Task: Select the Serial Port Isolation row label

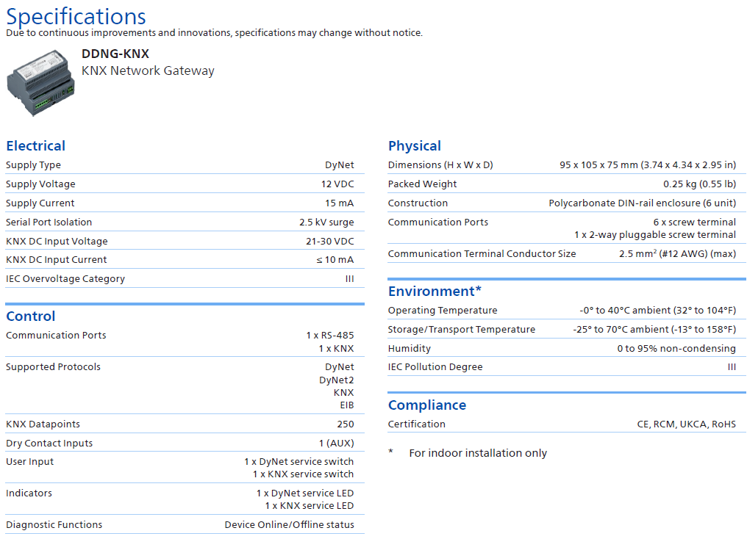Action: pyautogui.click(x=49, y=222)
